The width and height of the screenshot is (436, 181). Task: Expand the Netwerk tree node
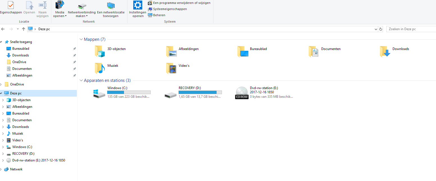point(1,169)
